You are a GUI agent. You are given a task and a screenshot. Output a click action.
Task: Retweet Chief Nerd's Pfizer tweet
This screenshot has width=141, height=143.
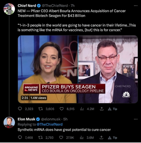pos(40,109)
